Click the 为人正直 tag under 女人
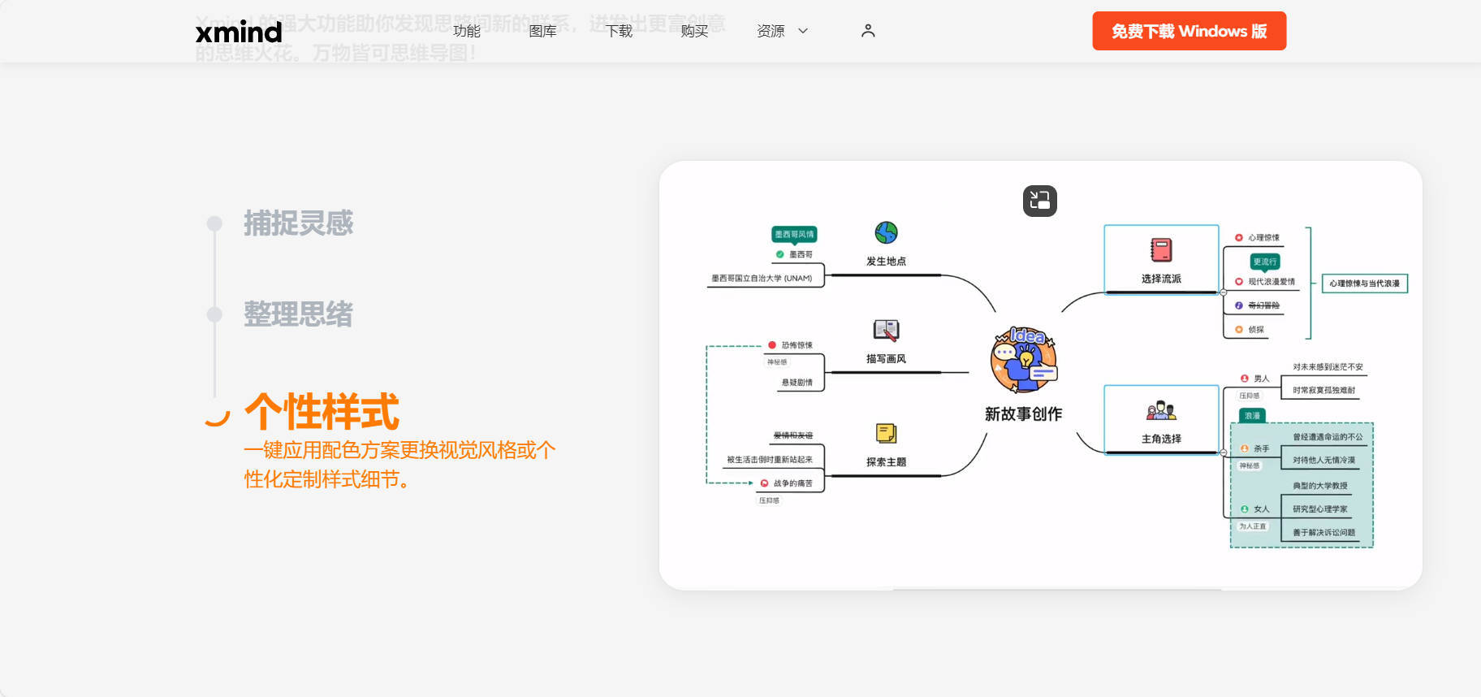1481x697 pixels. 1253,526
